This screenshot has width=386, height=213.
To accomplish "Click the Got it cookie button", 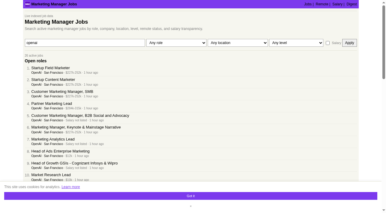I will (x=191, y=196).
